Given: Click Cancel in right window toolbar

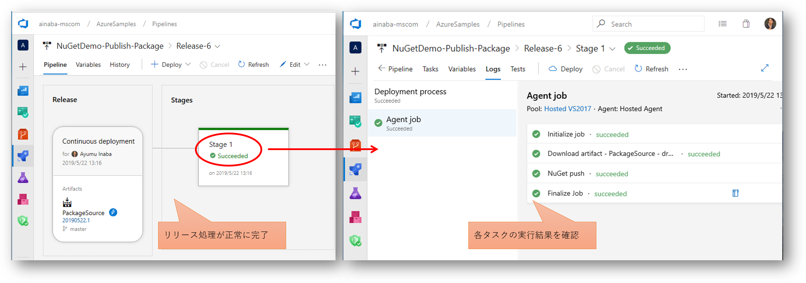Looking at the screenshot, I should click(x=609, y=69).
